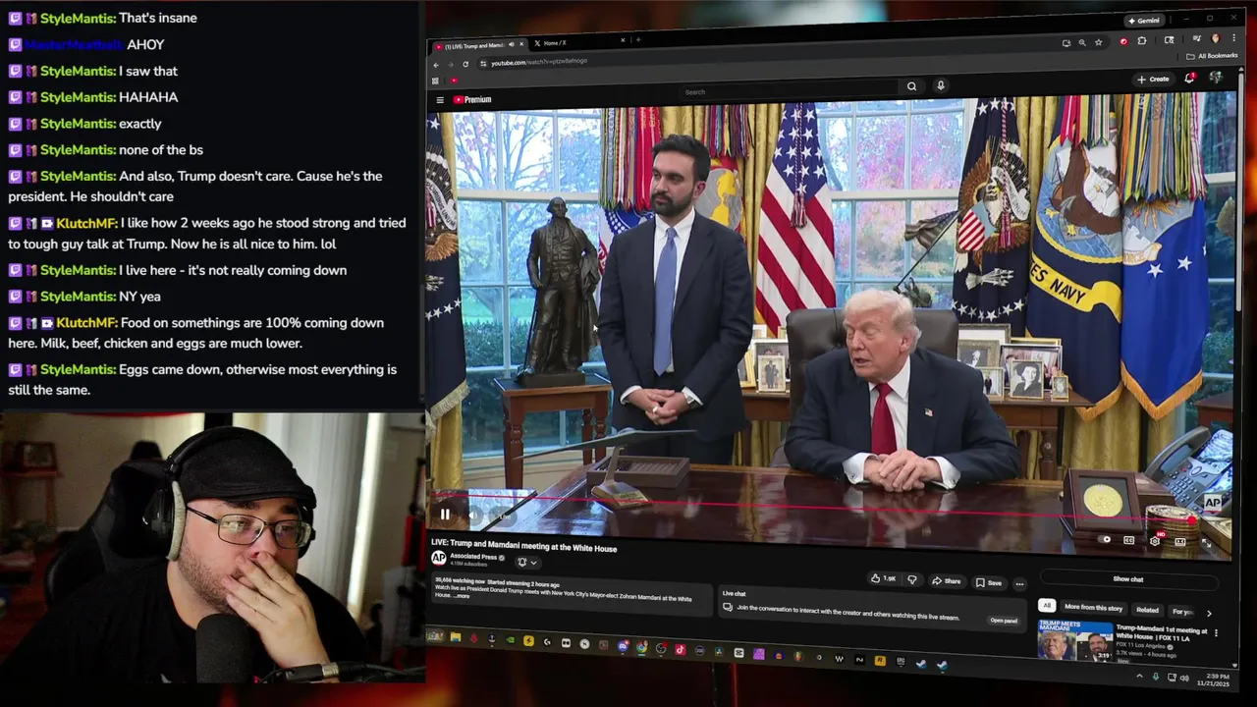The height and width of the screenshot is (707, 1257).
Task: Open the system volume tray icon
Action: 1184,678
